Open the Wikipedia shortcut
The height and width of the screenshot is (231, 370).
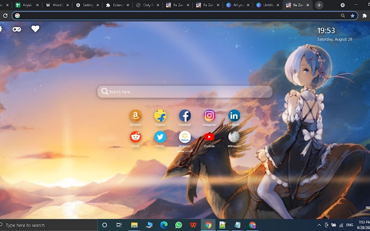click(x=234, y=137)
